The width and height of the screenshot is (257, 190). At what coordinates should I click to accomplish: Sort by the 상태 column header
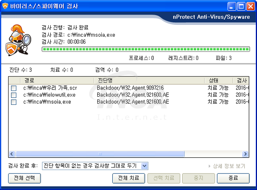[x=219, y=80]
